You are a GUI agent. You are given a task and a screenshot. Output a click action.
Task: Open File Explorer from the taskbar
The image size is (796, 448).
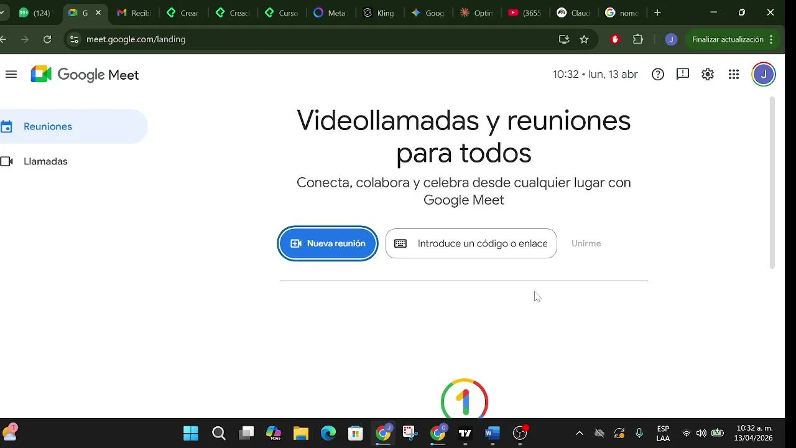301,433
